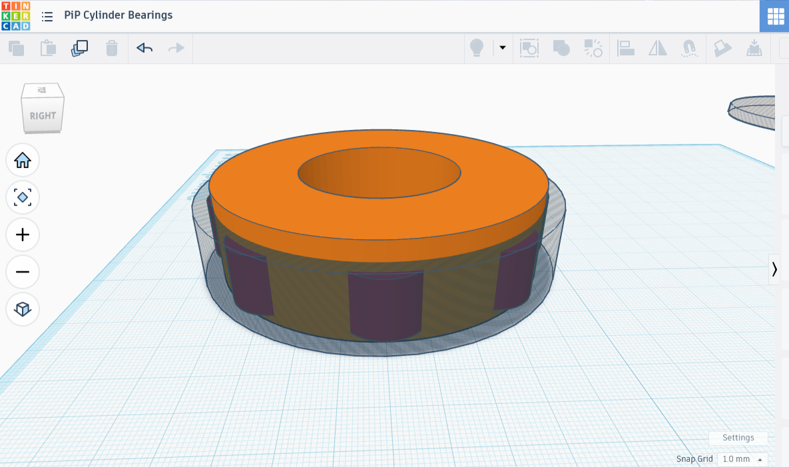Click the Notes tool icon
The image size is (789, 467).
[x=722, y=49]
